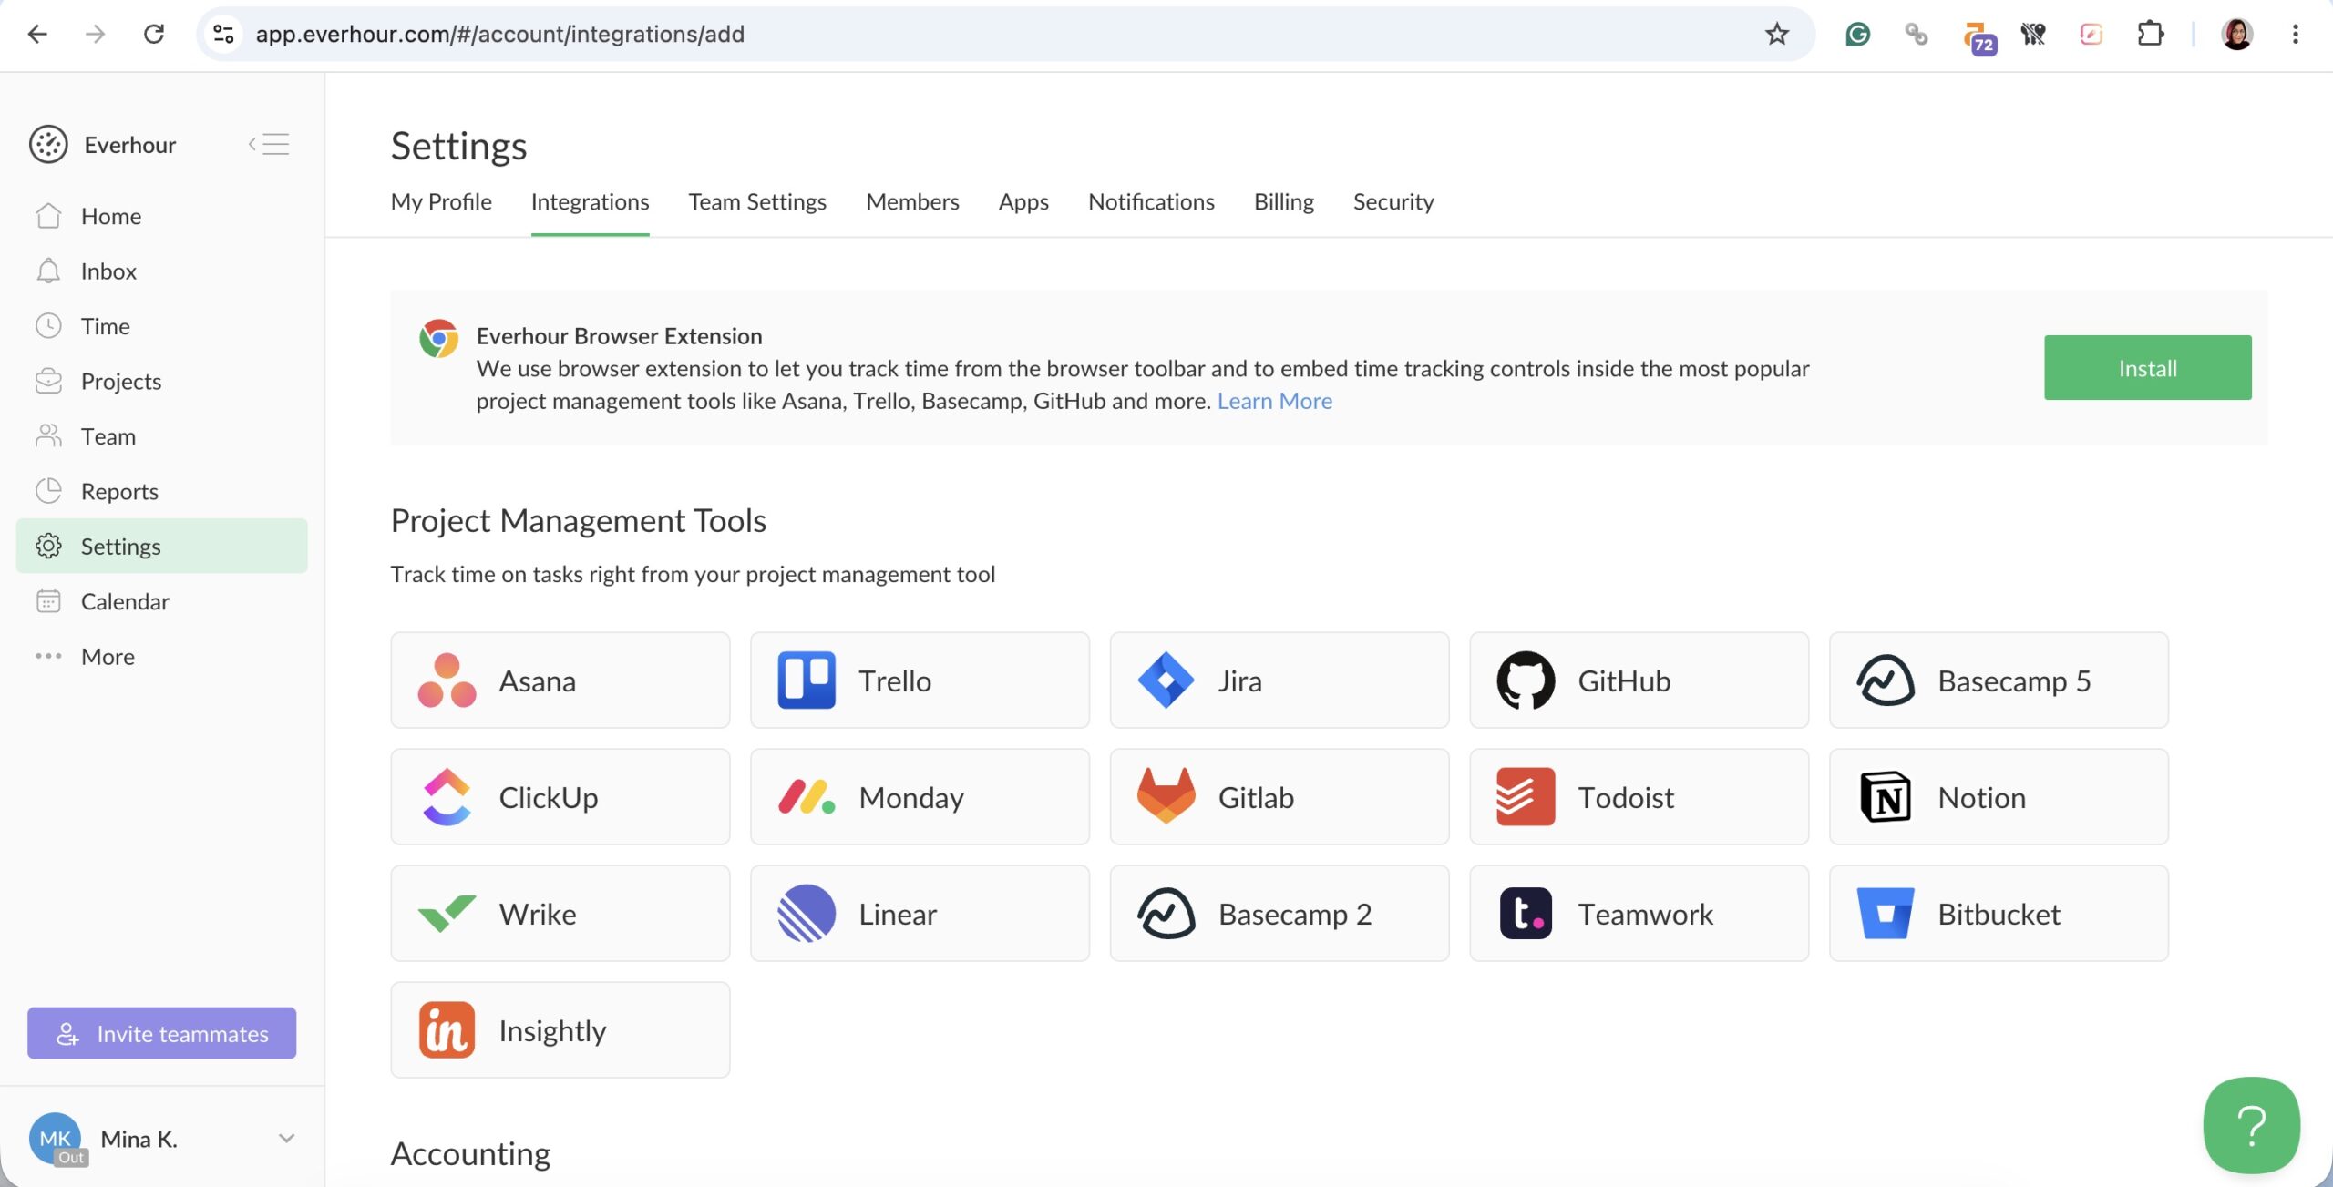2333x1187 pixels.
Task: Open the Chrome profile avatar
Action: tap(2237, 35)
